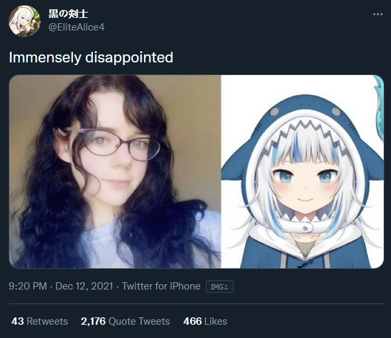The width and height of the screenshot is (391, 338).
Task: Open the shark hoodie anime image
Action: pyautogui.click(x=302, y=171)
